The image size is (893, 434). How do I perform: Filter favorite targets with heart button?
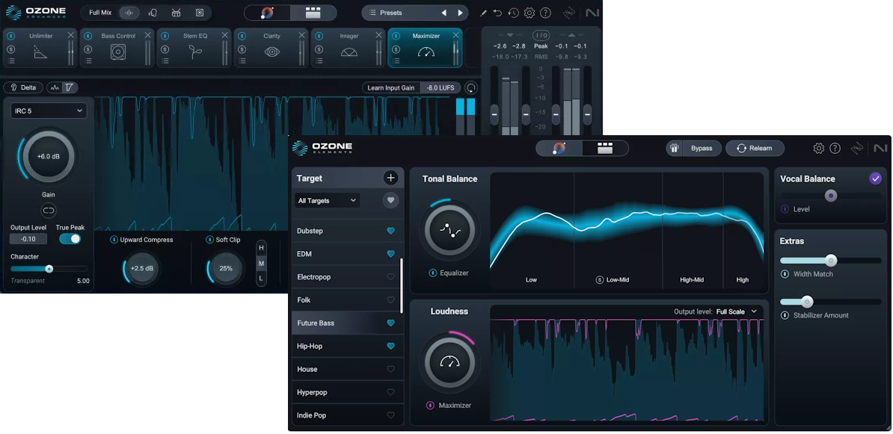390,200
